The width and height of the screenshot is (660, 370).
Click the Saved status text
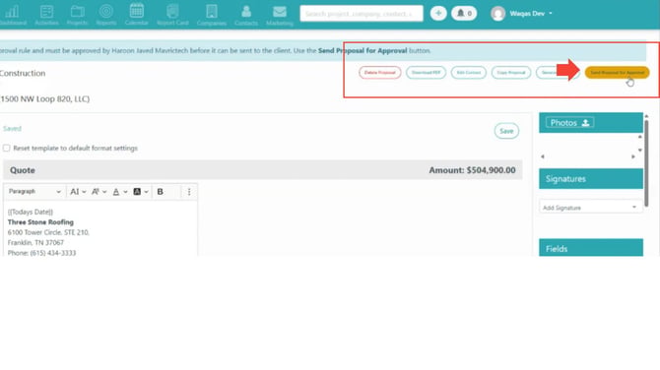point(12,129)
